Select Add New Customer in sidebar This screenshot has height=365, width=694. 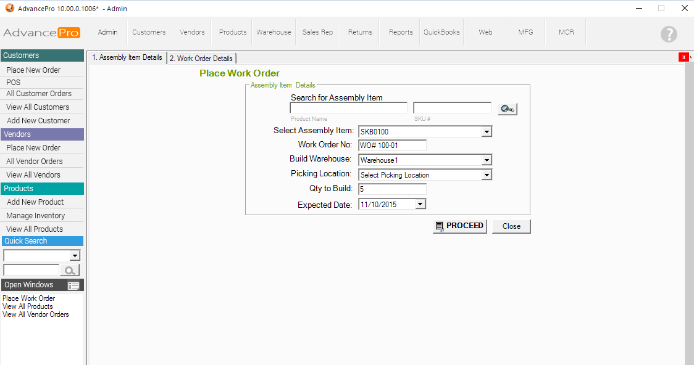(x=38, y=121)
